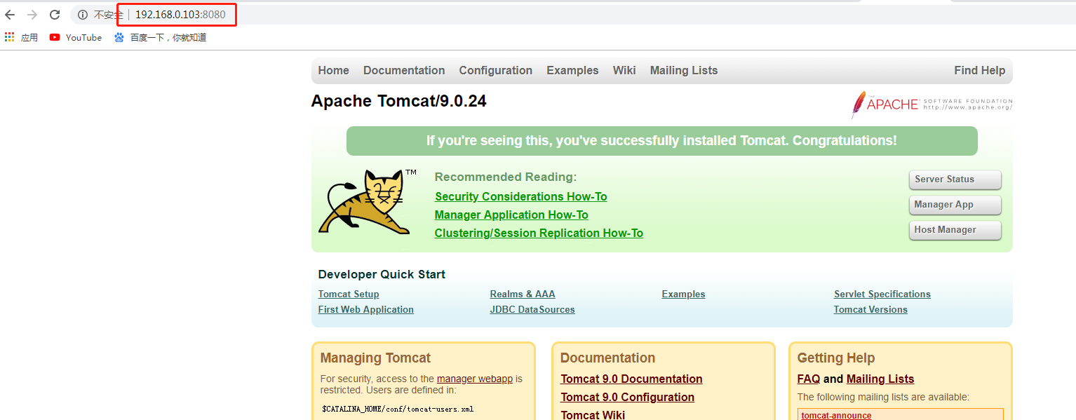Screen dimensions: 1076x420
Task: Open the Tomcat Setup link
Action: coord(349,294)
